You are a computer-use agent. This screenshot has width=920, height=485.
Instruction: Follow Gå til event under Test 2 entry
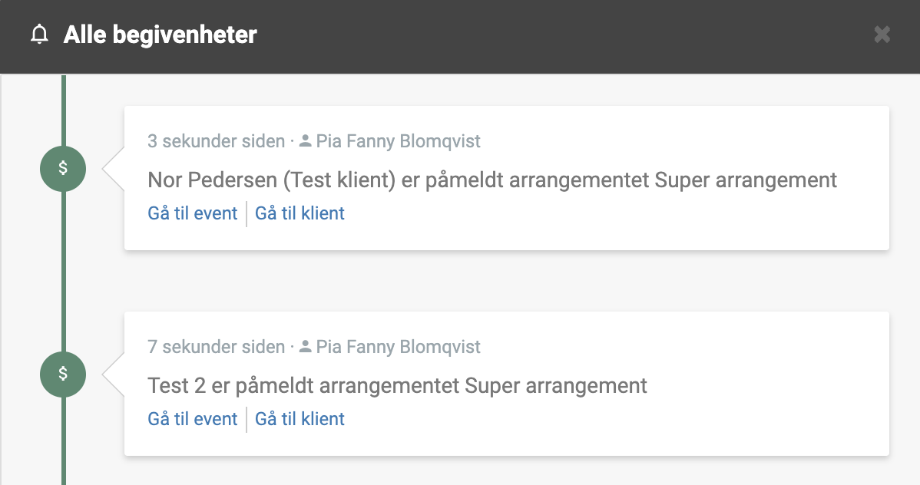193,419
